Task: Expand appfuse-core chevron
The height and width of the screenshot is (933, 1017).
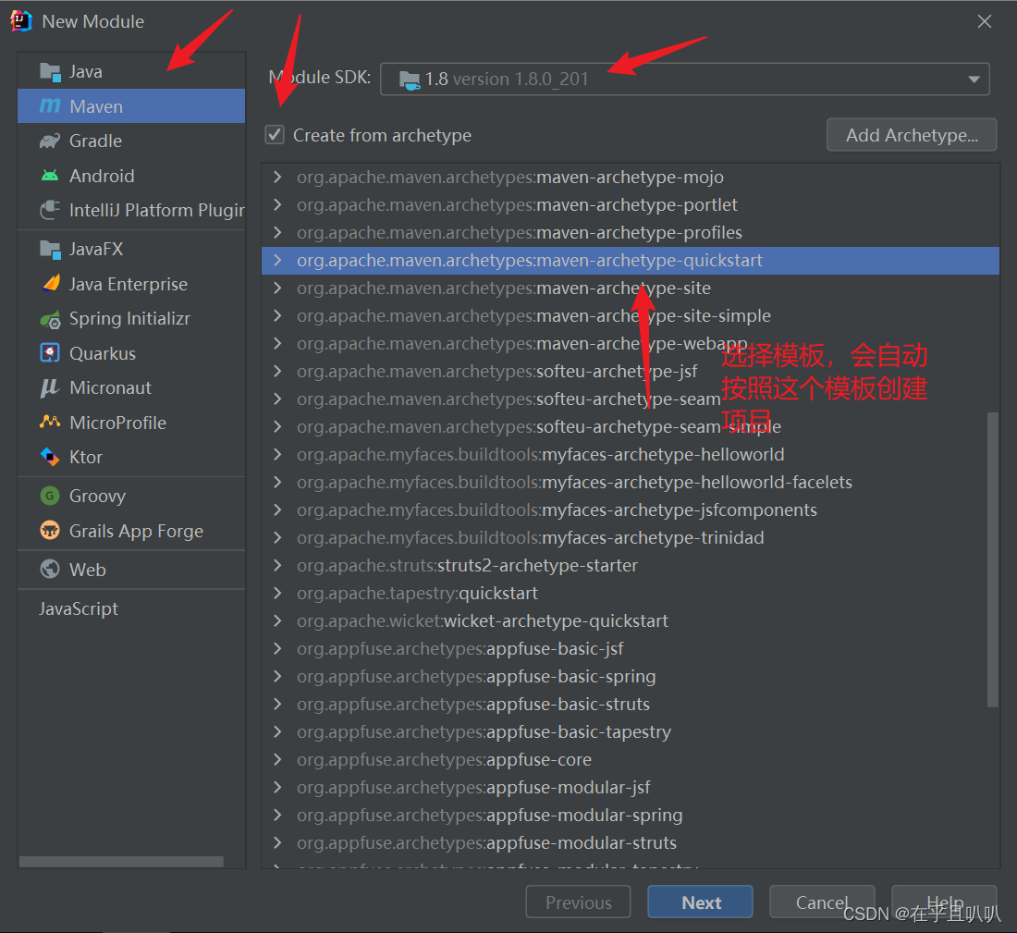Action: [277, 759]
